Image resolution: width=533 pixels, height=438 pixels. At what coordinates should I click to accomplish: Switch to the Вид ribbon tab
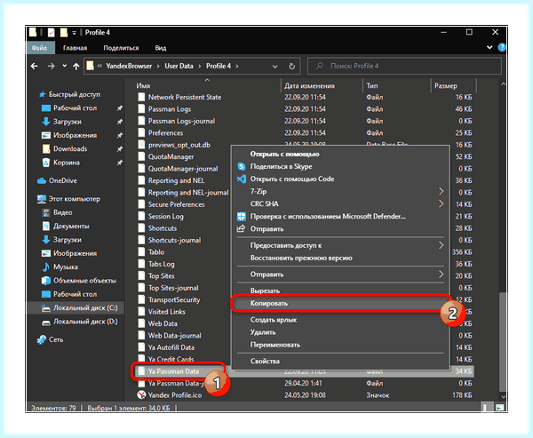coord(161,48)
